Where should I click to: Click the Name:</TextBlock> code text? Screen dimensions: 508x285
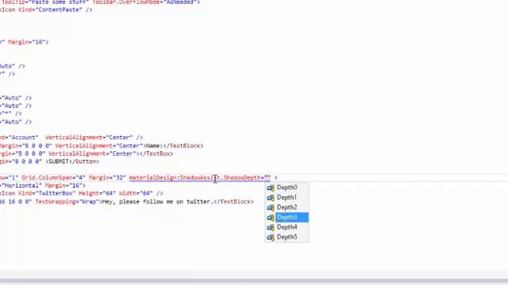pos(175,146)
